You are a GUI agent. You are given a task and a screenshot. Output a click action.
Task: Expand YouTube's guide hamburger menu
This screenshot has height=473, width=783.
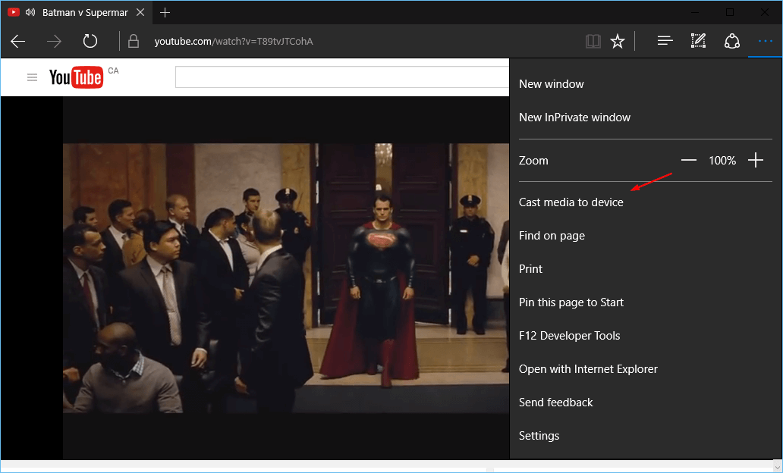31,77
